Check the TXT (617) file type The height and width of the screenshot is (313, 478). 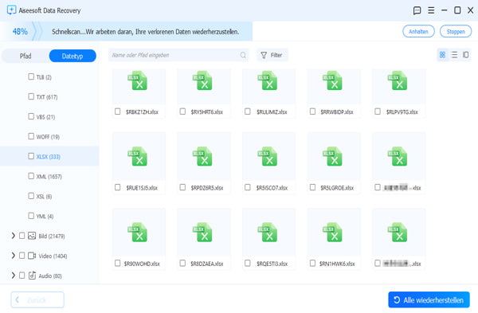31,96
